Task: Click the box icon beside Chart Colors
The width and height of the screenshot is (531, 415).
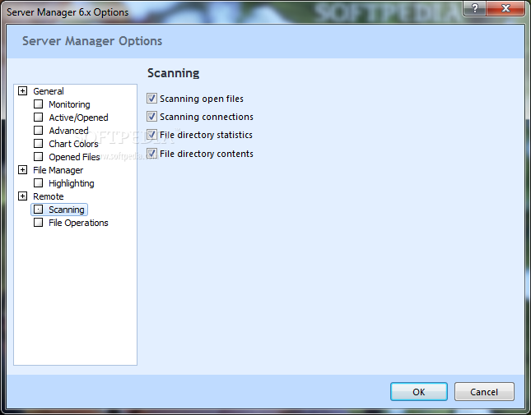Action: coord(38,144)
